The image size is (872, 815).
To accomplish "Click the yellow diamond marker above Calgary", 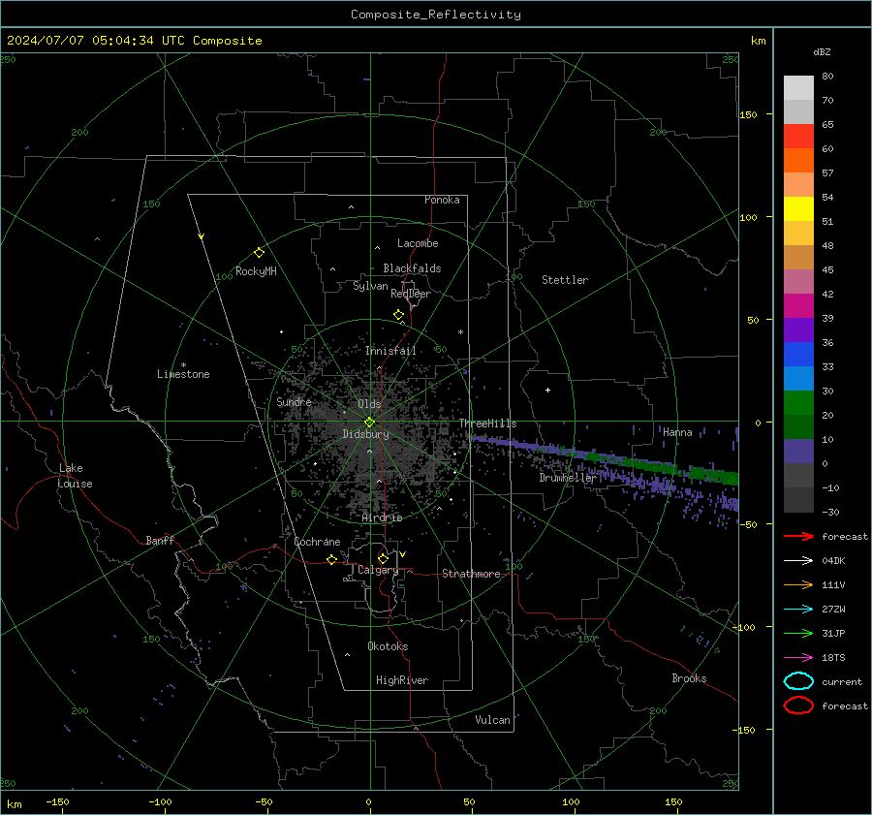I will point(383,558).
